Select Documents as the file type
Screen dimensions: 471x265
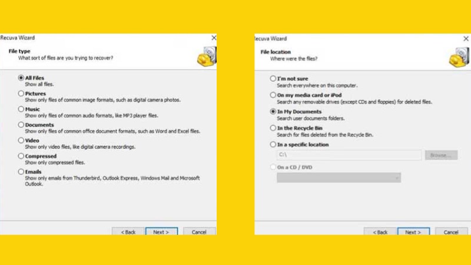21,125
